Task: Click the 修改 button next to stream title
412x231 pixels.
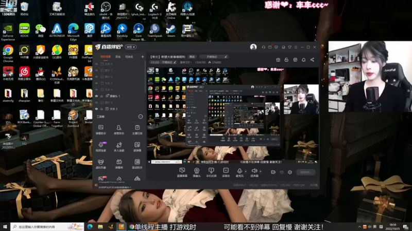Action: click(192, 56)
